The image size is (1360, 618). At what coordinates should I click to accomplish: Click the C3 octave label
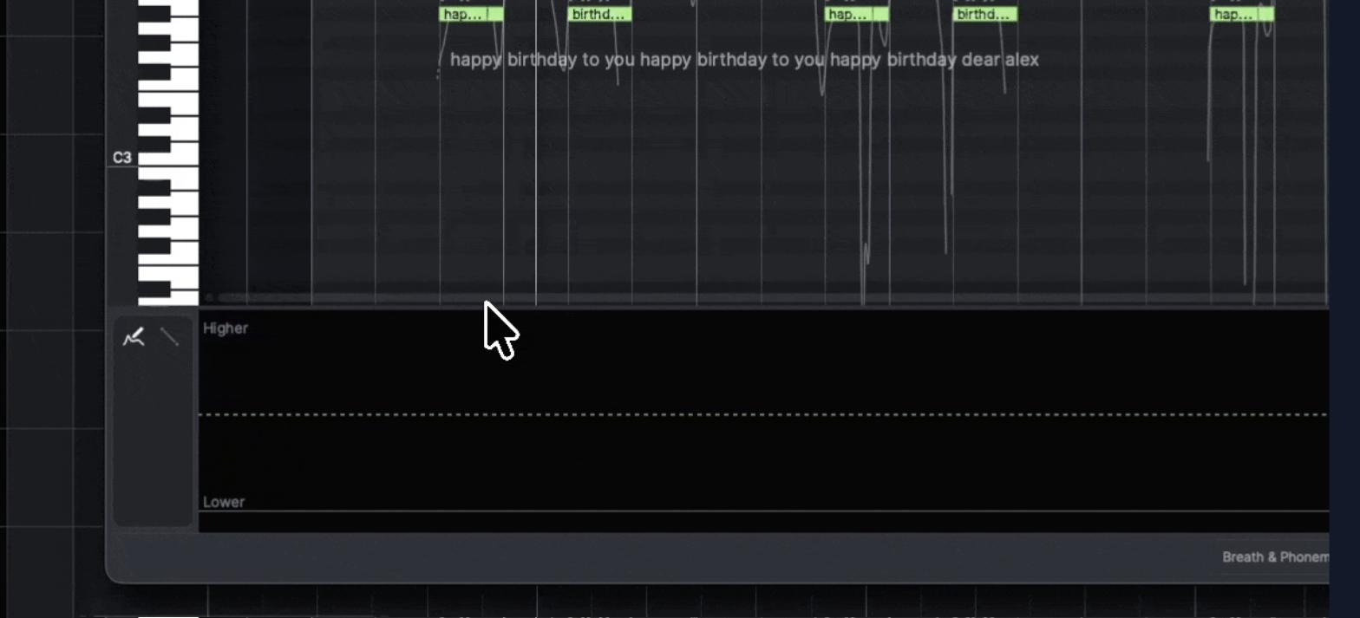(121, 158)
